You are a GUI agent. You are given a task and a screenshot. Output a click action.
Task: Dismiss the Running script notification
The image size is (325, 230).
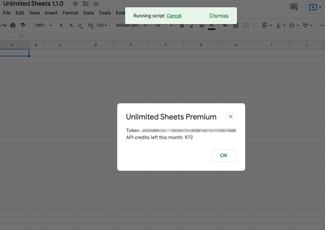click(x=219, y=16)
